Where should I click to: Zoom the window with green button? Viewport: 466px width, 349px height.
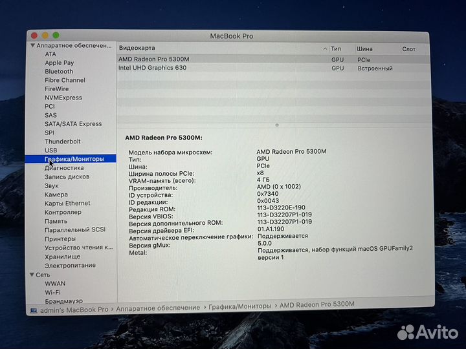(56, 36)
